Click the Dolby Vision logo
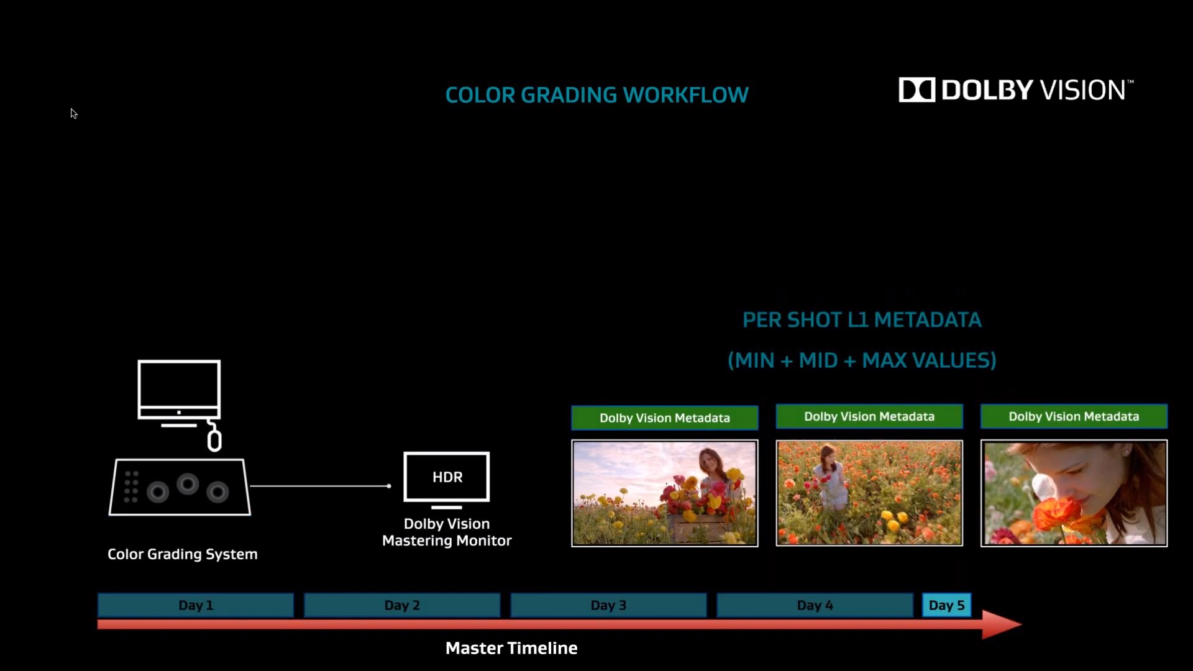Screen dimensions: 1193x671 (x=1016, y=90)
